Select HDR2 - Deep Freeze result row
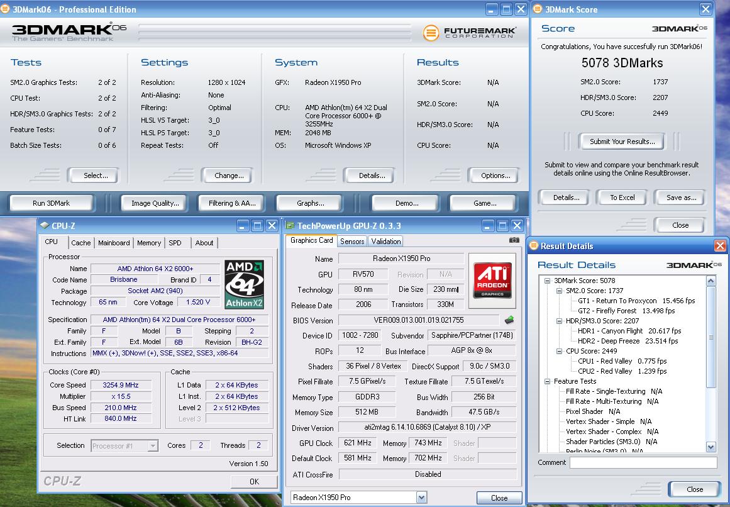The width and height of the screenshot is (730, 507). point(628,341)
